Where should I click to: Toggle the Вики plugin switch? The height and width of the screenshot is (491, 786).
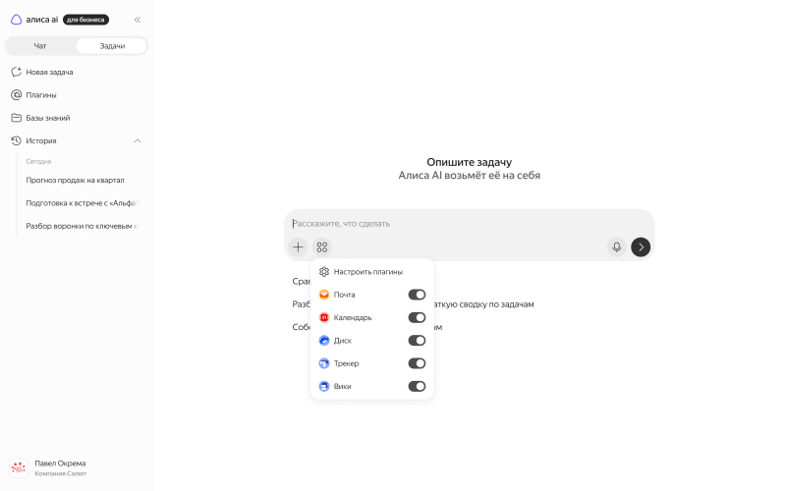point(417,386)
